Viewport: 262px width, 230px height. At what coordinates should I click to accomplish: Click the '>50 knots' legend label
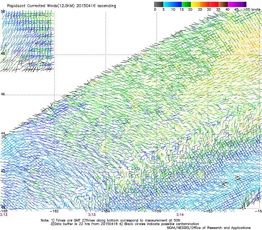pyautogui.click(x=252, y=10)
